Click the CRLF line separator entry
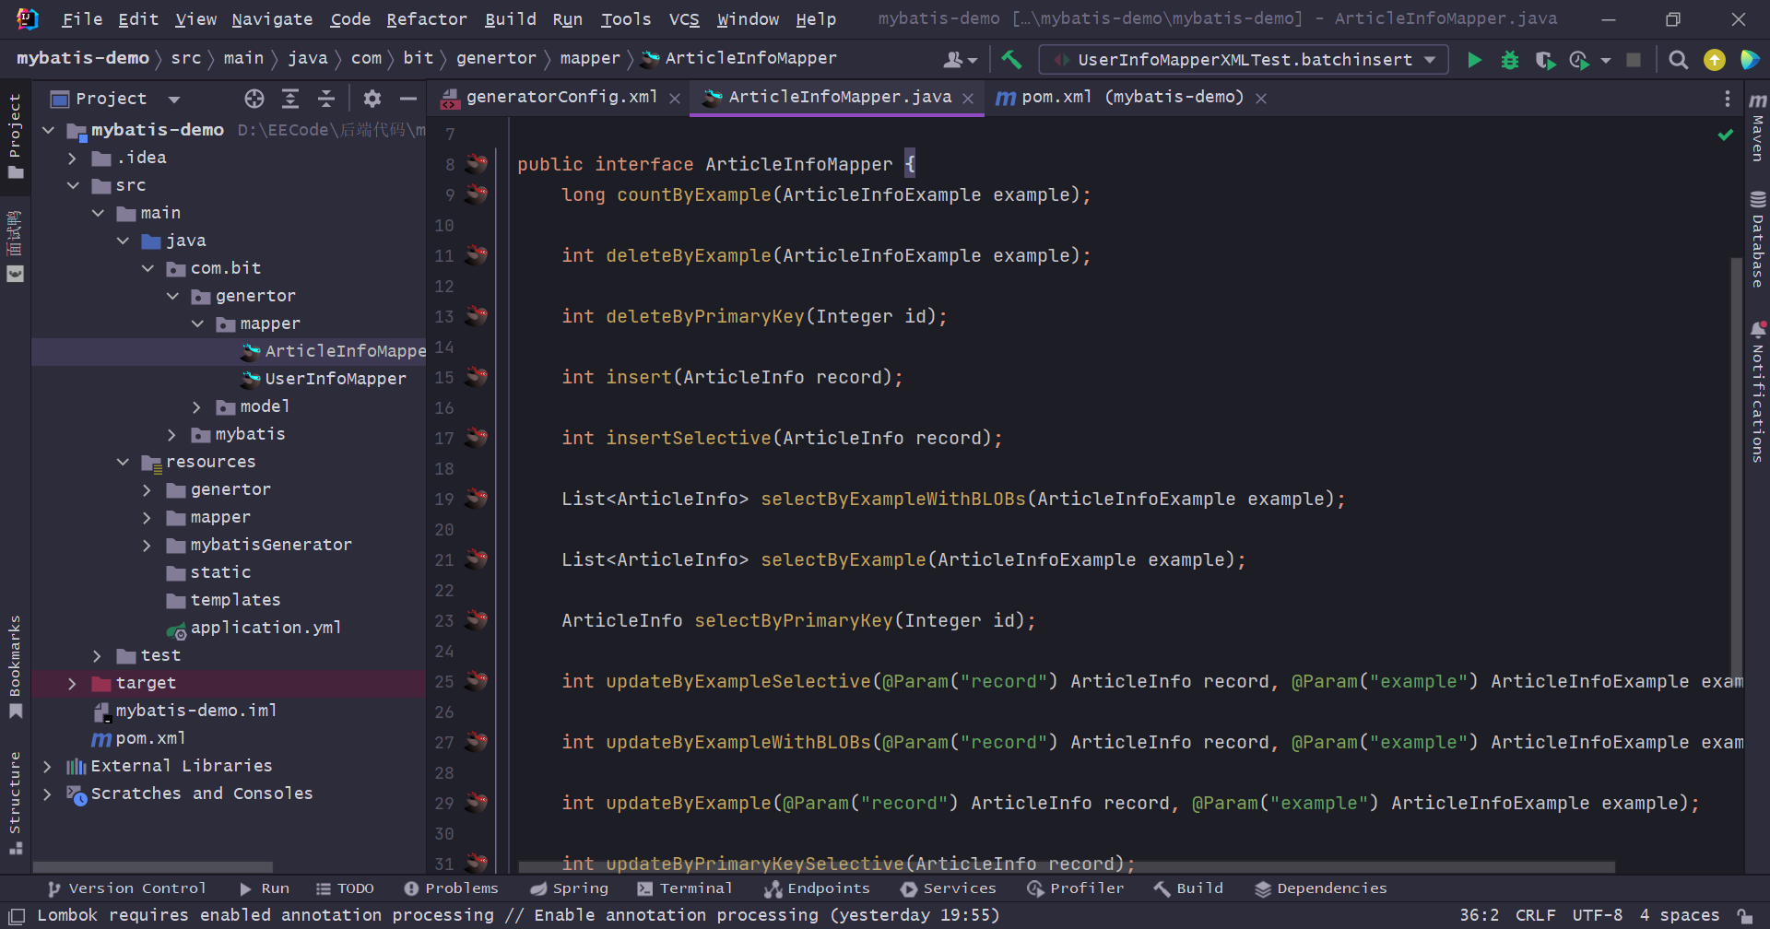This screenshot has width=1770, height=929. click(1535, 915)
